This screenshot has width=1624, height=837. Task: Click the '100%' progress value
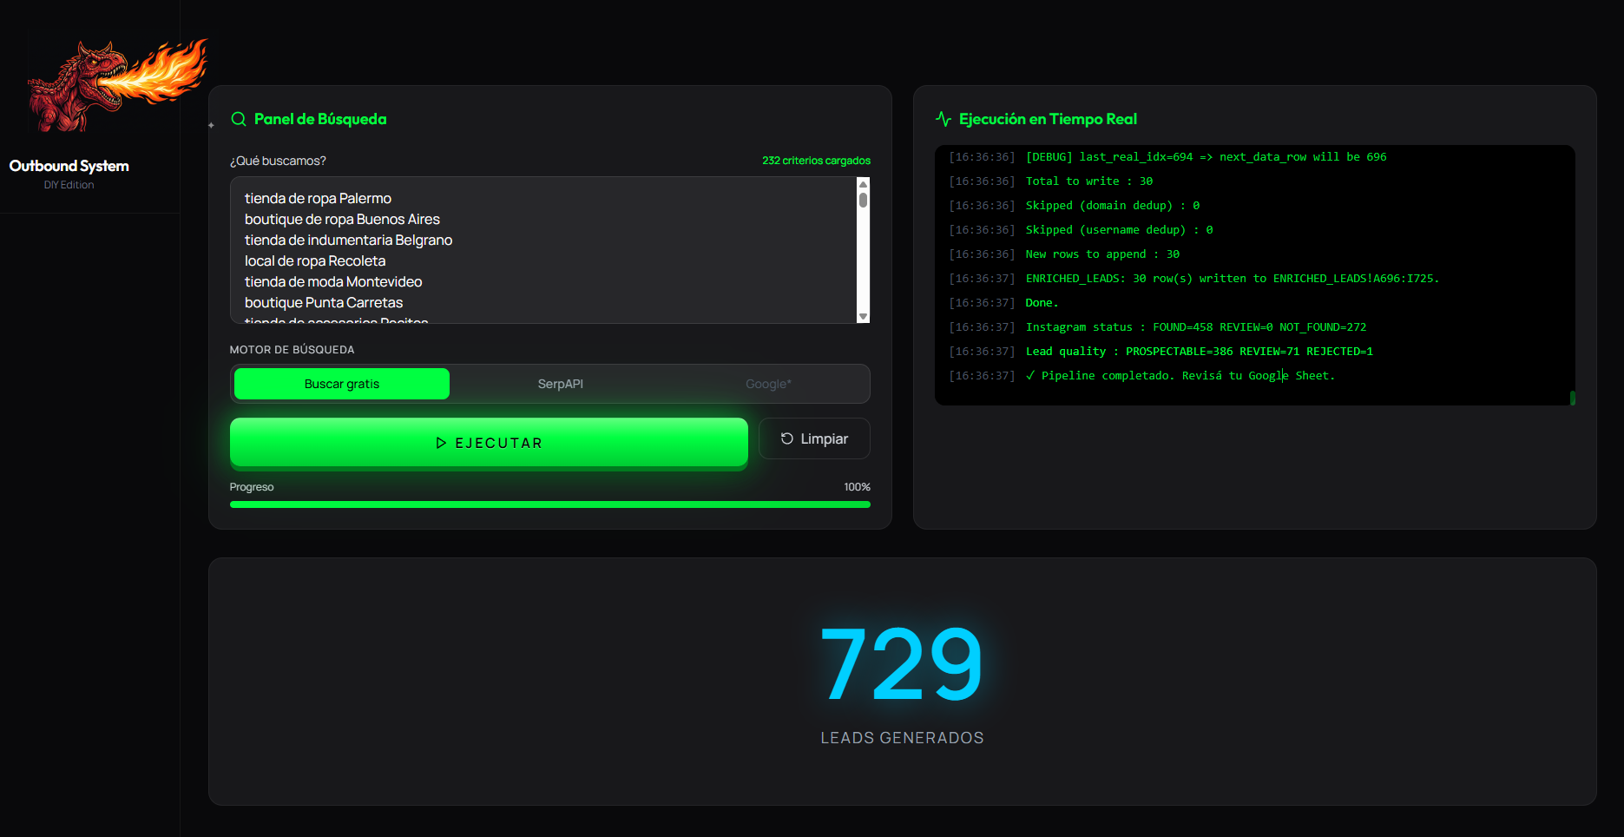pos(857,487)
